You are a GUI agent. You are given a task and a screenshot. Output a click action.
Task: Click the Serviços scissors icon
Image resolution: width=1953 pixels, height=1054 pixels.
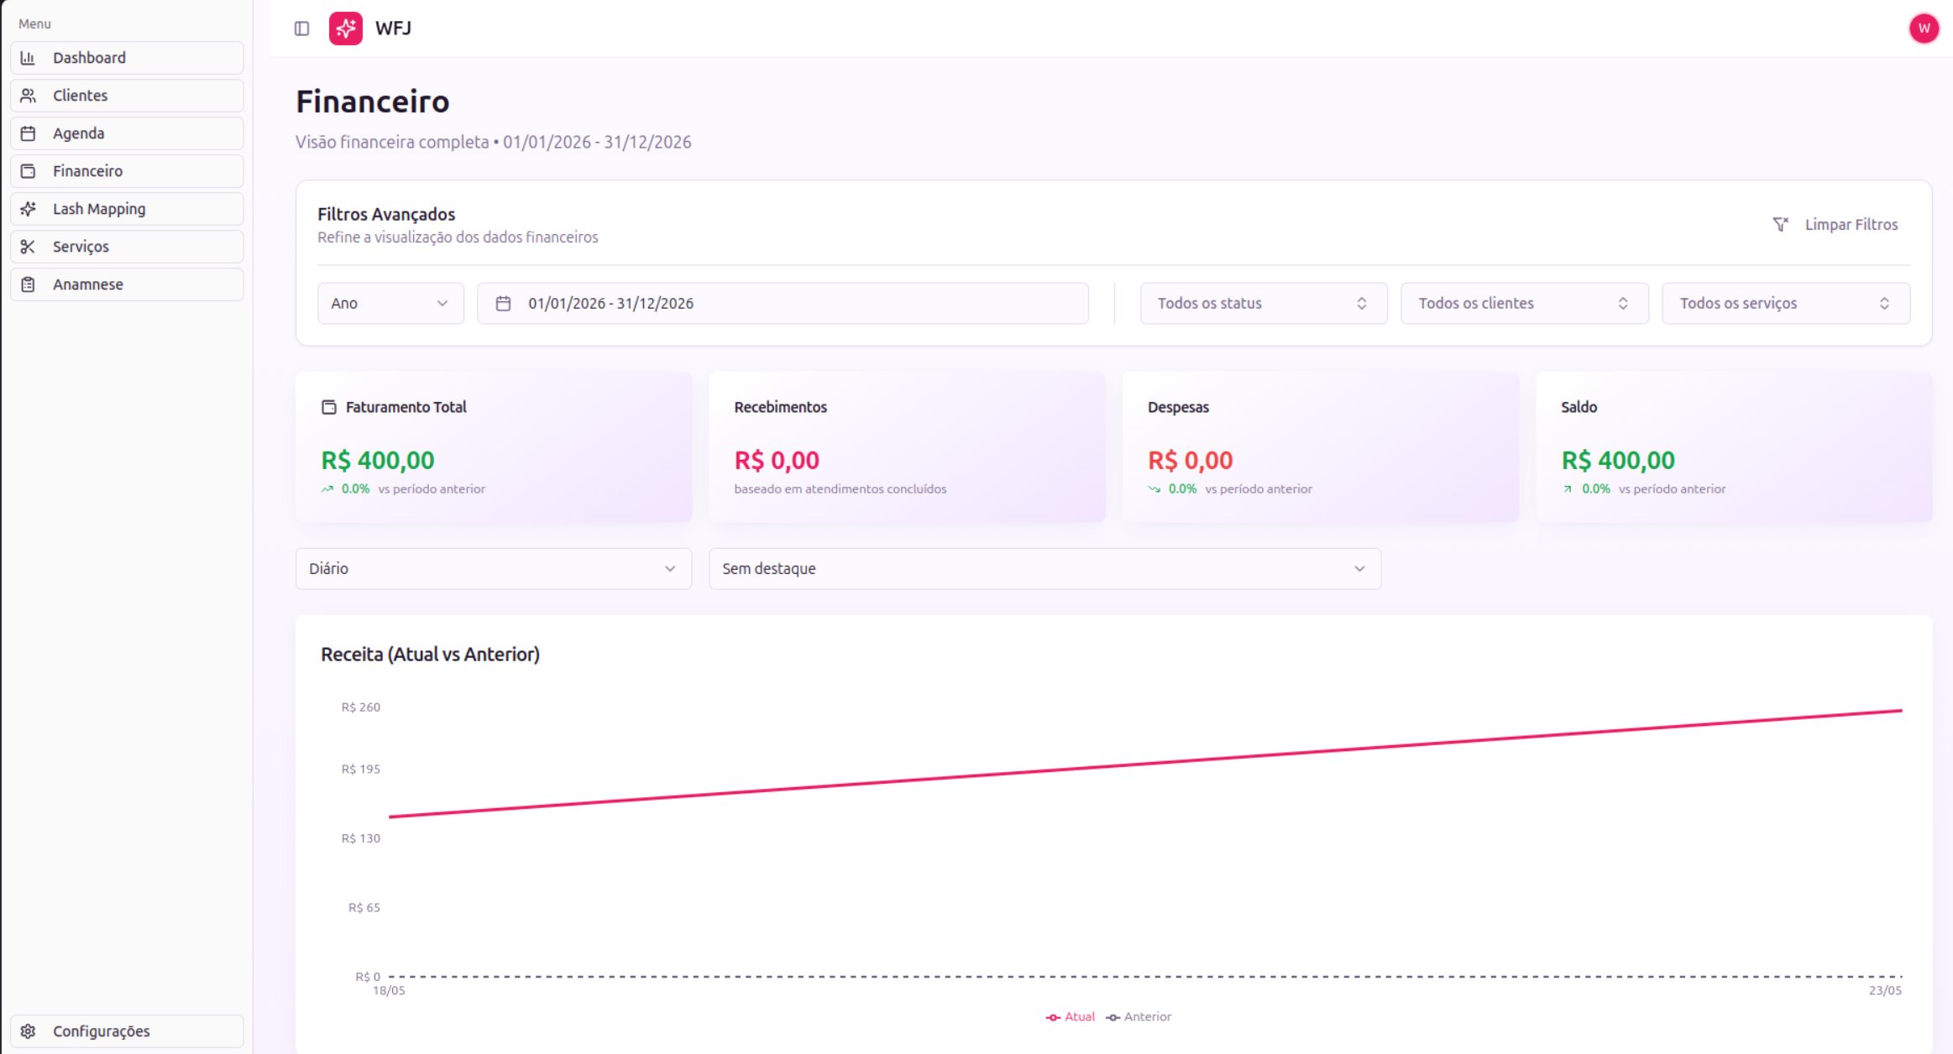point(28,247)
